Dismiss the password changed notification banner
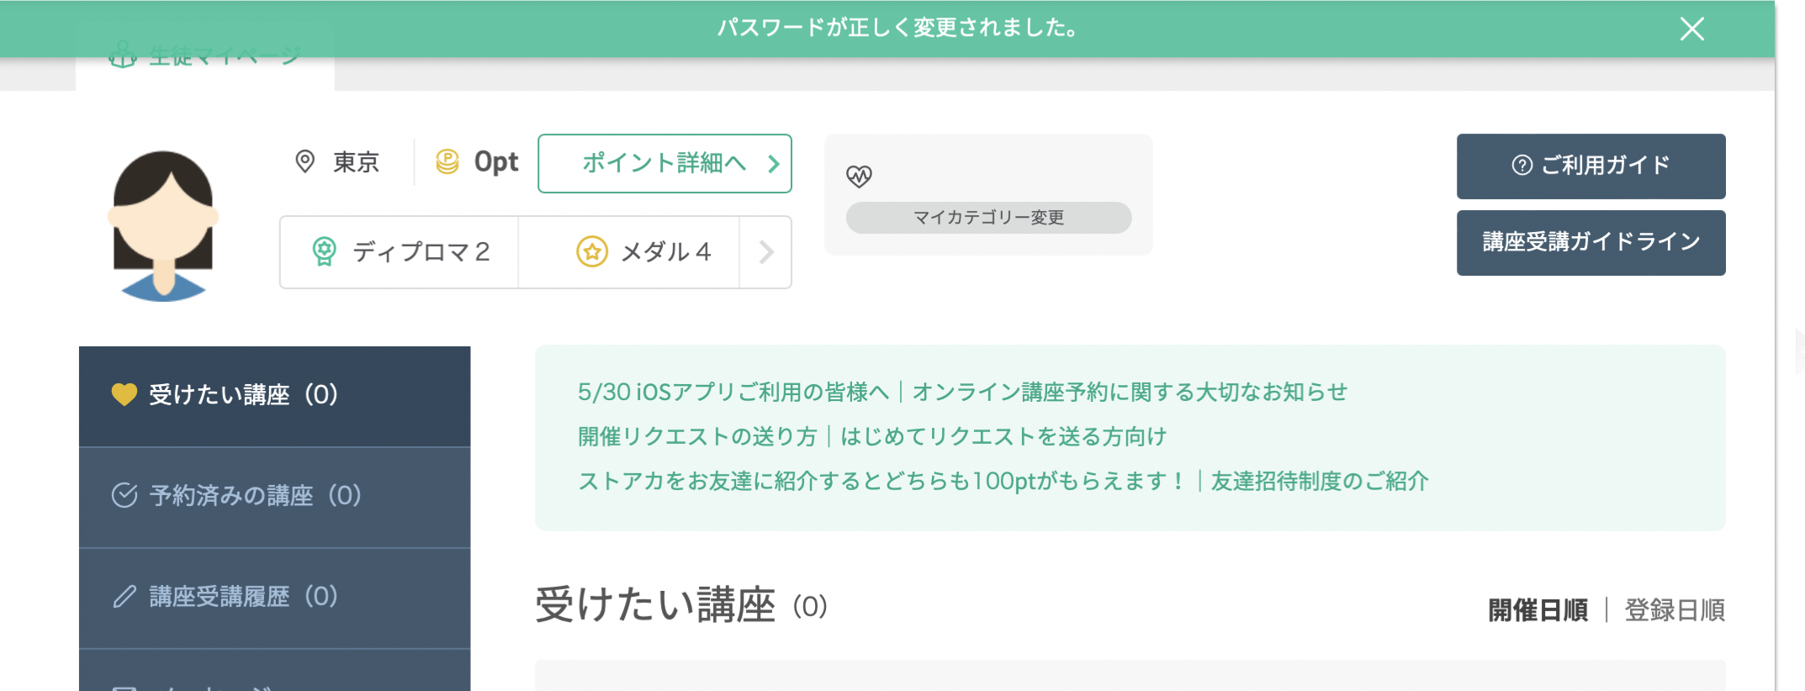 (1691, 29)
